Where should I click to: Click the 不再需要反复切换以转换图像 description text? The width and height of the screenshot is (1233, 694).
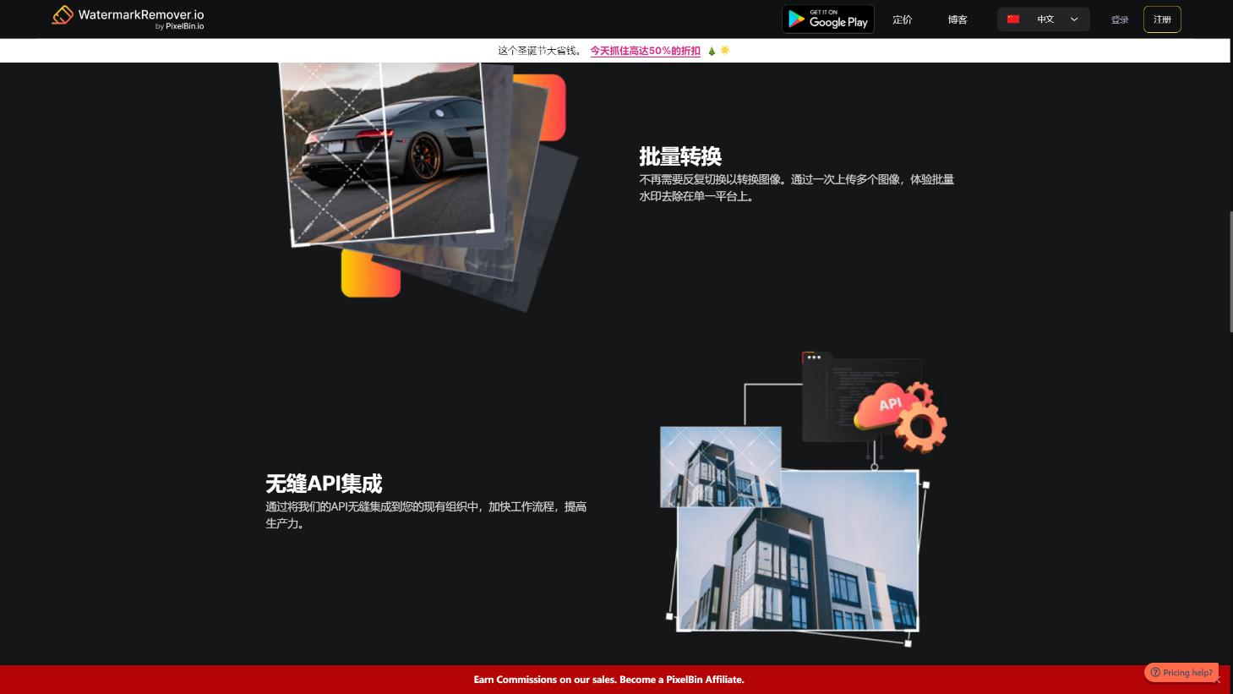(796, 188)
